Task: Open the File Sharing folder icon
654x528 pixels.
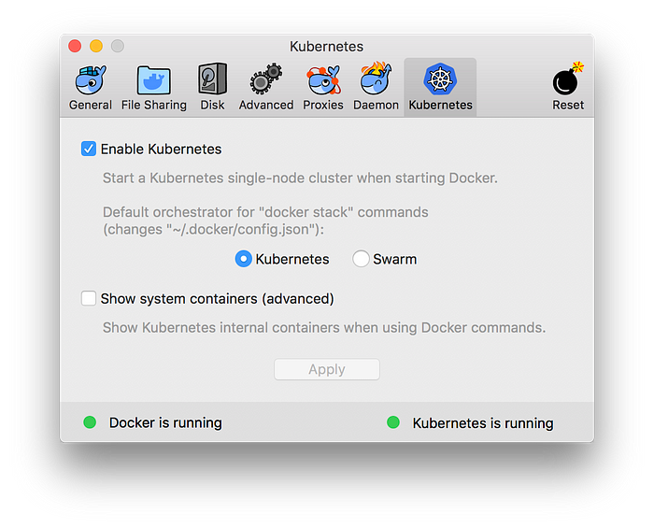Action: pos(153,79)
